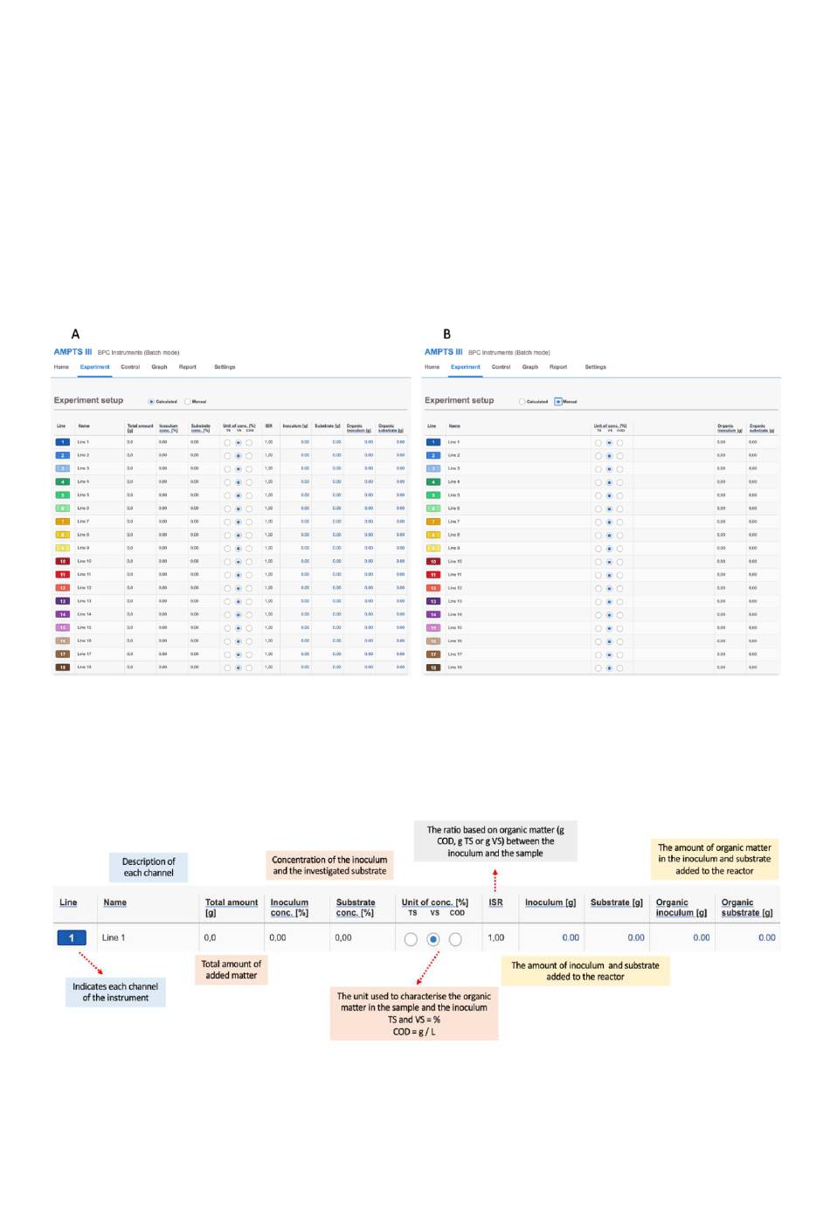This screenshot has height=1231, width=830.
Task: Go to the Report tab in panel A
Action: pyautogui.click(x=188, y=367)
